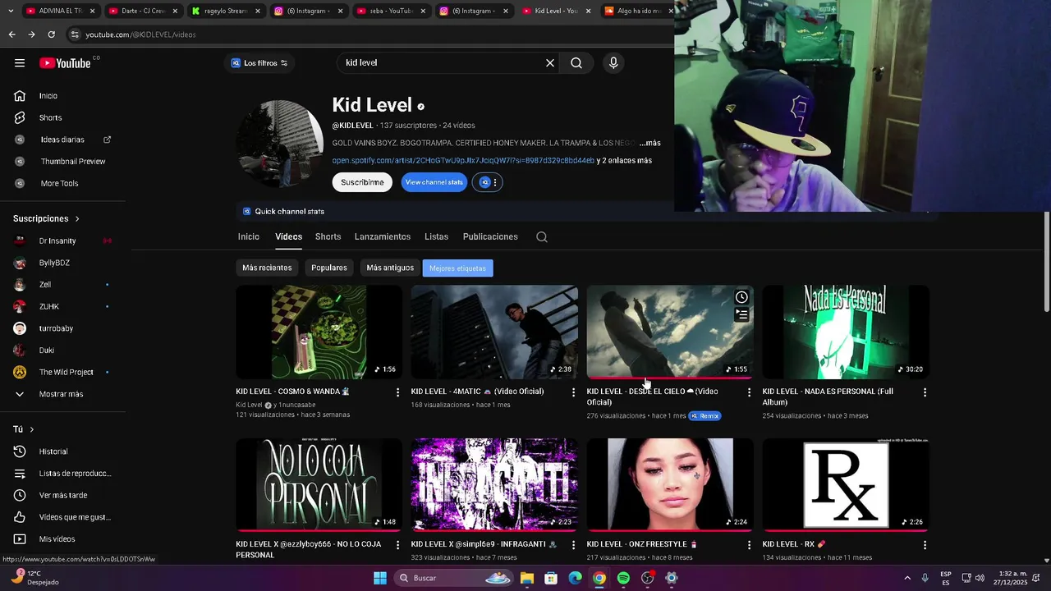Open Los filtros extension button
The image size is (1051, 591).
[259, 63]
